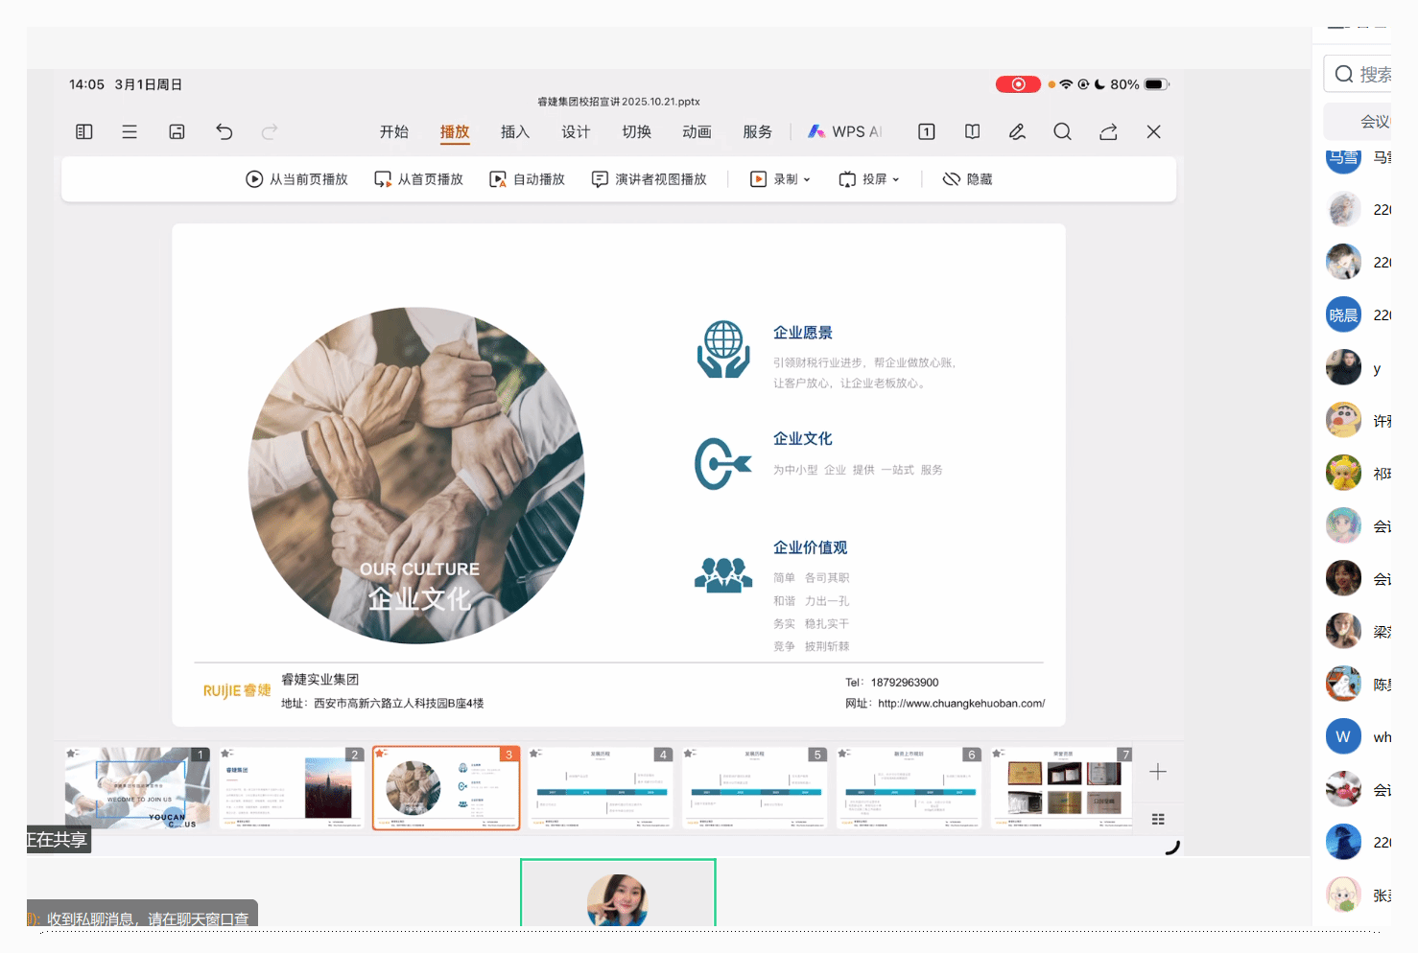Open WPS AI assistant

[844, 132]
